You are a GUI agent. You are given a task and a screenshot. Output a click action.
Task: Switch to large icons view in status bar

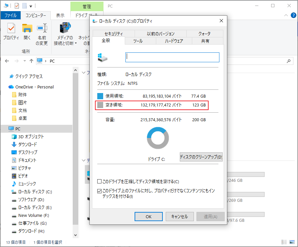pyautogui.click(x=292, y=242)
